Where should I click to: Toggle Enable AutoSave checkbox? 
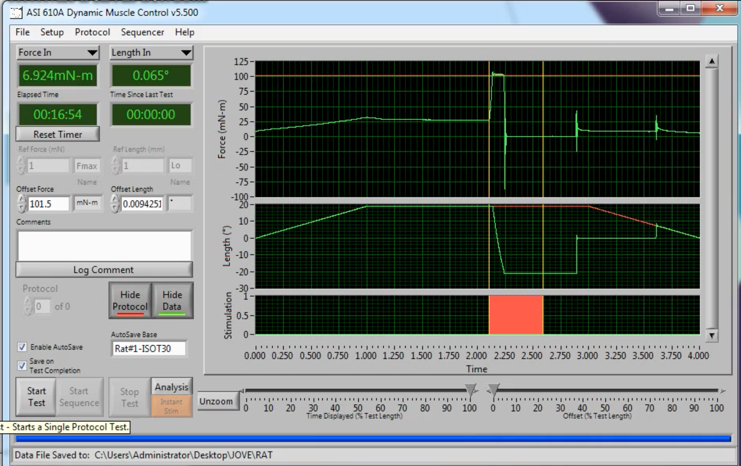point(22,347)
